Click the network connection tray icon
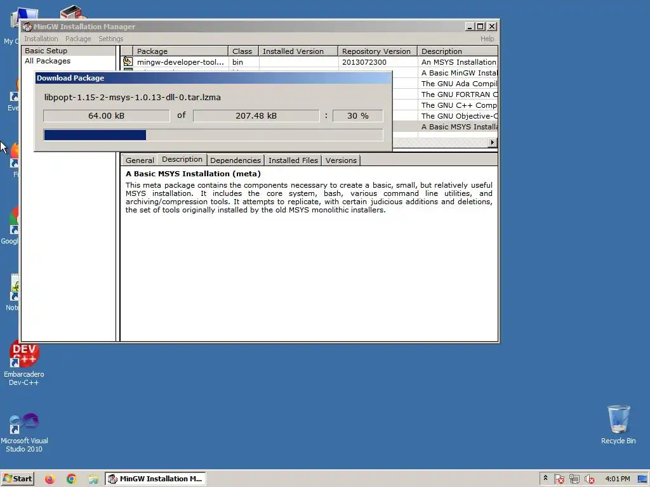 574,479
